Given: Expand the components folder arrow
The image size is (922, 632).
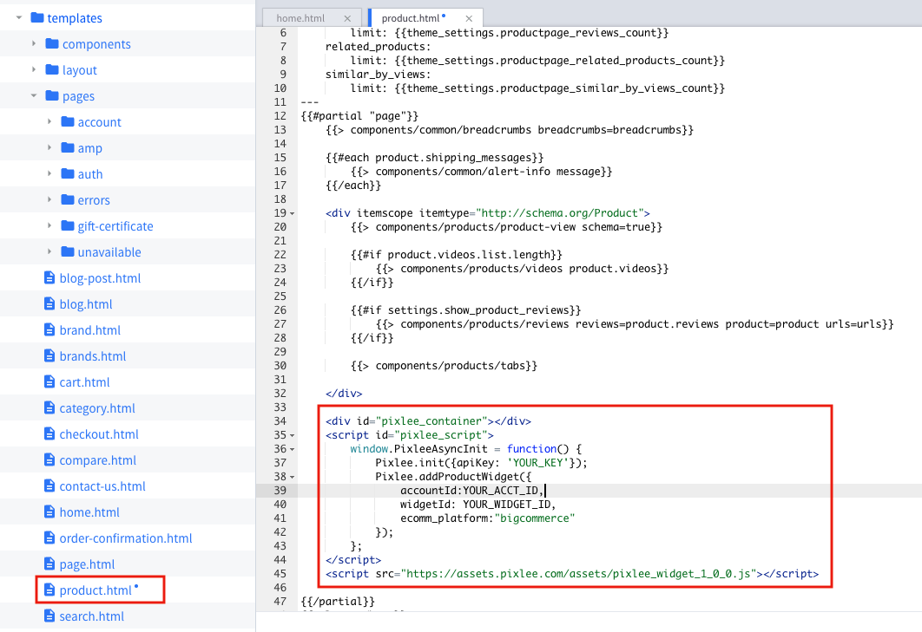Looking at the screenshot, I should [x=34, y=43].
